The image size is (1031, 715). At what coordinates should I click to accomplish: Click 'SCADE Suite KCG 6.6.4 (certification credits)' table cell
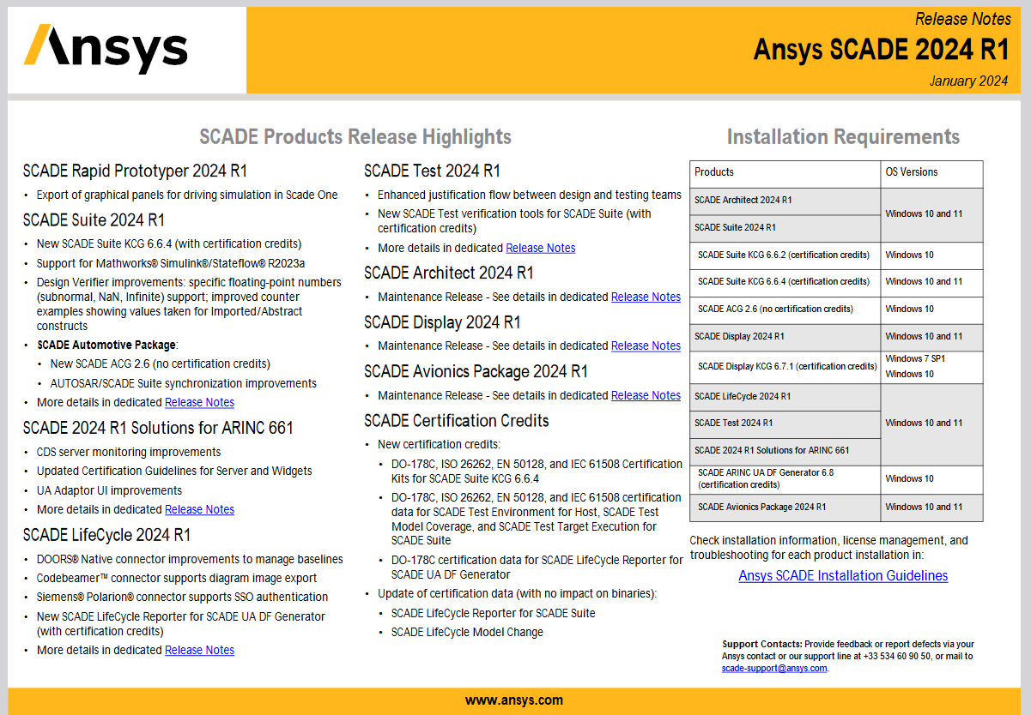coord(784,281)
